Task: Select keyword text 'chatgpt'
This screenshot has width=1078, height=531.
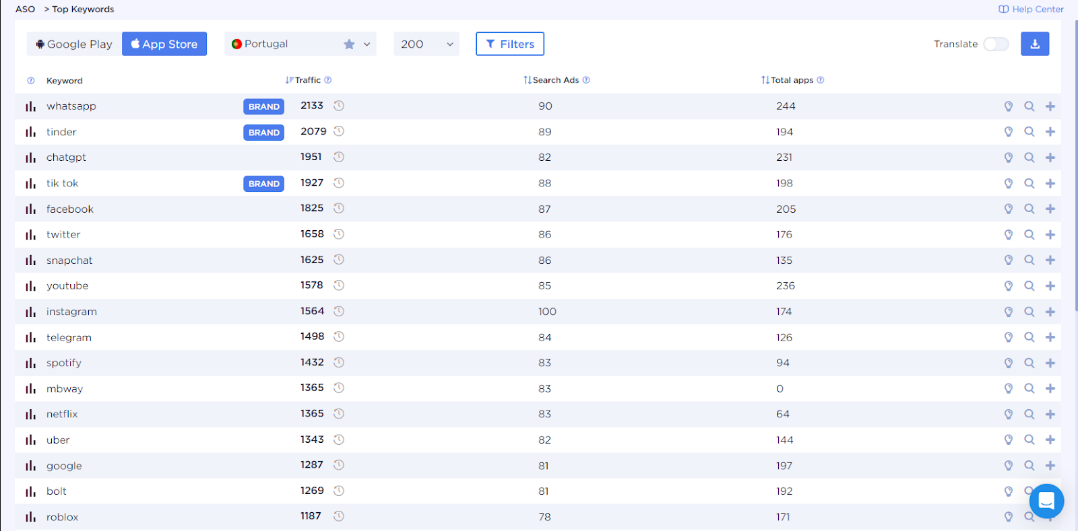Action: click(66, 157)
